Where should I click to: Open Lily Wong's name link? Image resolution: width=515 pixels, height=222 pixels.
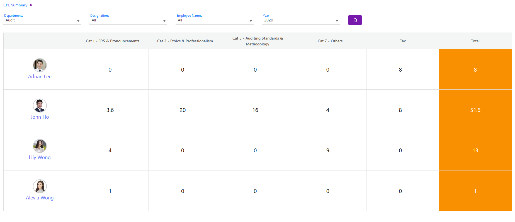[x=40, y=157]
